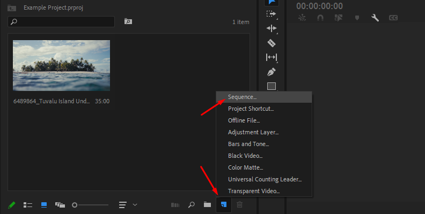Screen dimensions: 425x214
Task: Select the Track Select Forward tool
Action: [x=272, y=14]
